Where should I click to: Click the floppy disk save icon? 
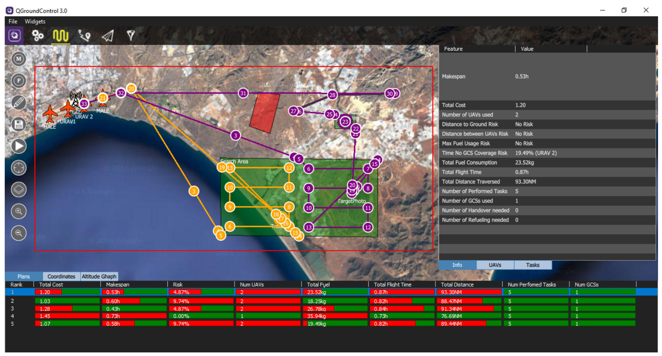[19, 124]
